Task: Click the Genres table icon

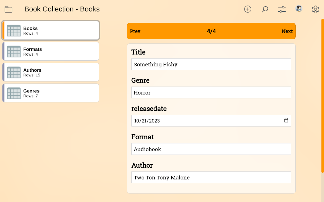Action: click(x=14, y=93)
